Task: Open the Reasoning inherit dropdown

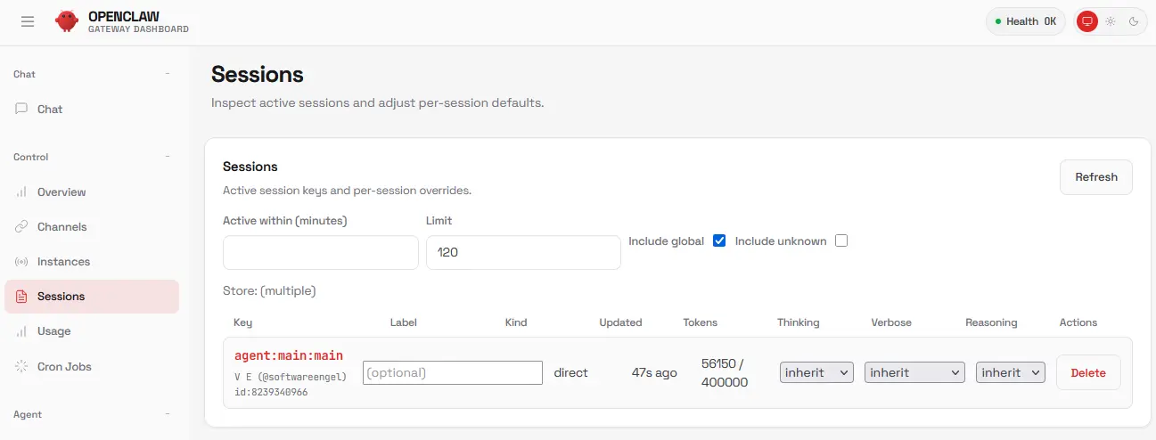Action: pos(1011,372)
